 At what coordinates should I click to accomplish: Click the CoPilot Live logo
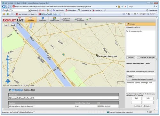point(13,20)
